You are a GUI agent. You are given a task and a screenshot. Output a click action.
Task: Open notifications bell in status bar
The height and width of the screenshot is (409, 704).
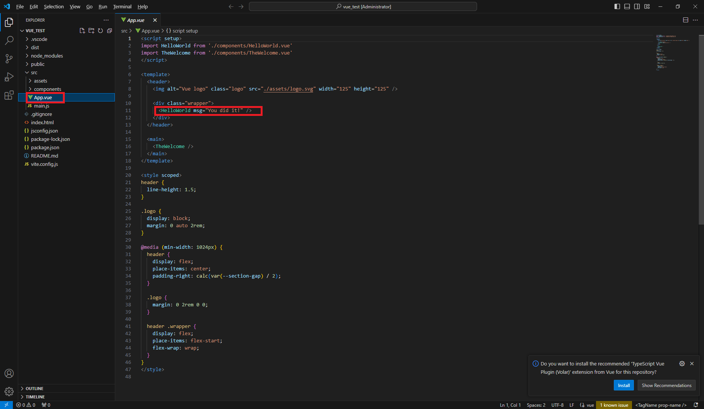coord(696,405)
